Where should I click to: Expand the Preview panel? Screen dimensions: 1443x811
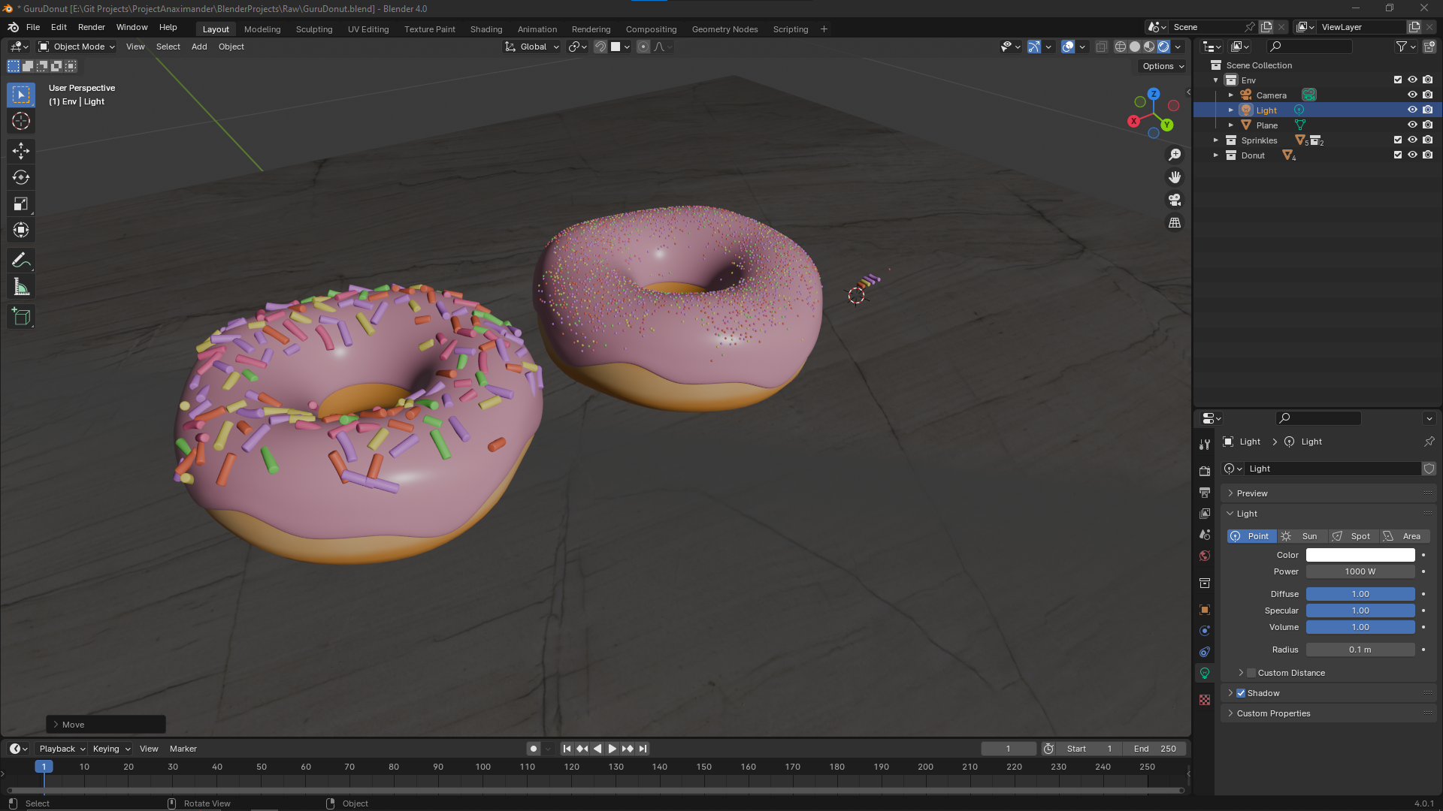point(1252,493)
